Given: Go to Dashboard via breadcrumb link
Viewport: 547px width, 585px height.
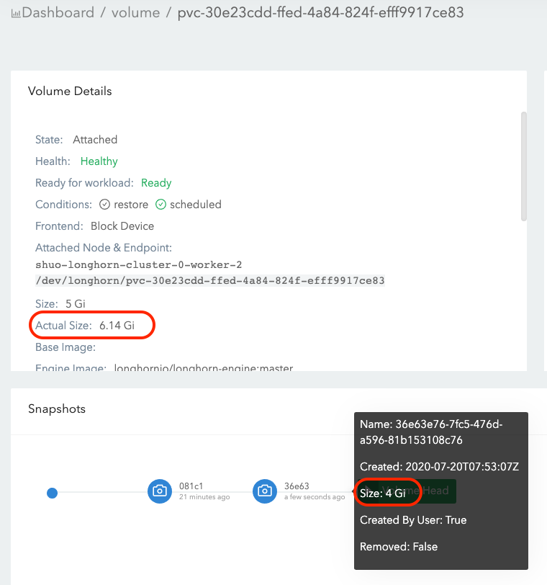Looking at the screenshot, I should 58,13.
